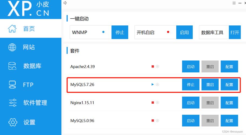Screen dimensions: 246x135
Task: Open the 首页 tab
Action: [x=31, y=28]
